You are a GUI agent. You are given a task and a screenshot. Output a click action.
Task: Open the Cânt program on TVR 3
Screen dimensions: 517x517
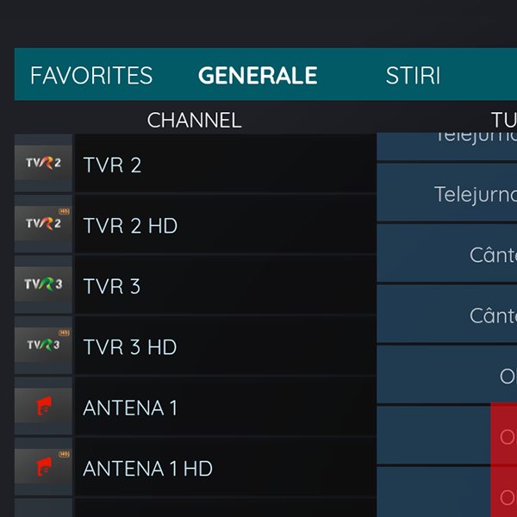(x=446, y=252)
